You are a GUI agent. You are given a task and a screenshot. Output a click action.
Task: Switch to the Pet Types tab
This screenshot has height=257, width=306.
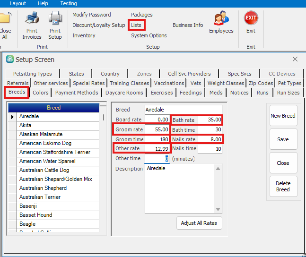click(289, 83)
